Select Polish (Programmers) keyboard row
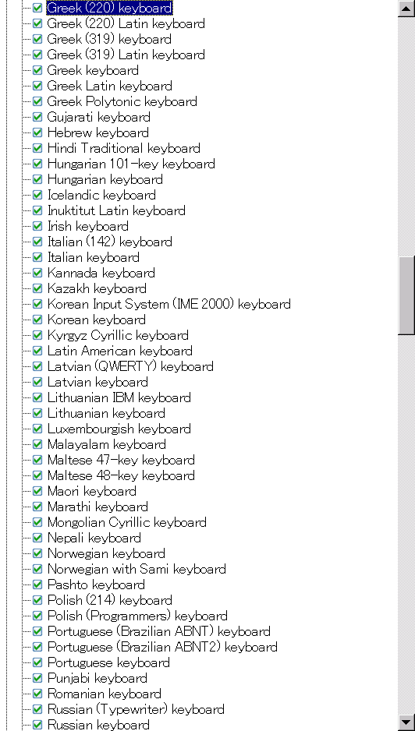This screenshot has height=731, width=415. click(137, 616)
